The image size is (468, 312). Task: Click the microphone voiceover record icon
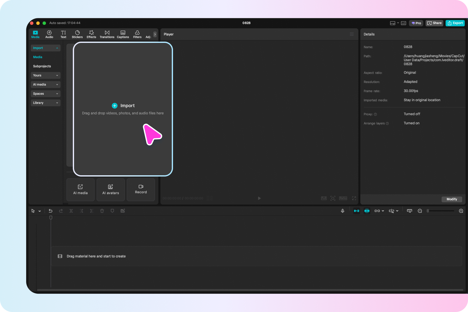[343, 211]
